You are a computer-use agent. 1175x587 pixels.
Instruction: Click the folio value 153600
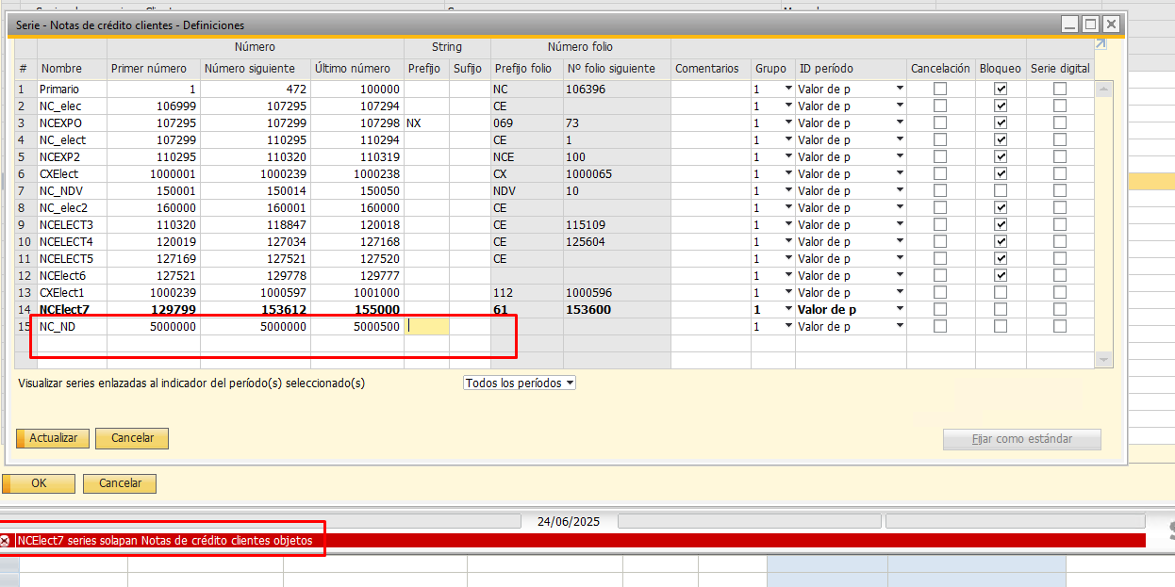coord(617,309)
